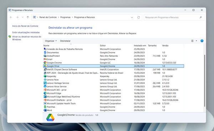Image resolution: width=214 pixels, height=131 pixels.
Task: Select Microsoft Update Health Tools icon
Action: click(x=45, y=104)
